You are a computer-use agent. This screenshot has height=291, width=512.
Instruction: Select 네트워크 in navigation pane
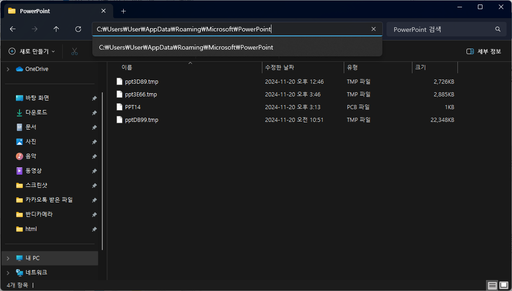36,272
